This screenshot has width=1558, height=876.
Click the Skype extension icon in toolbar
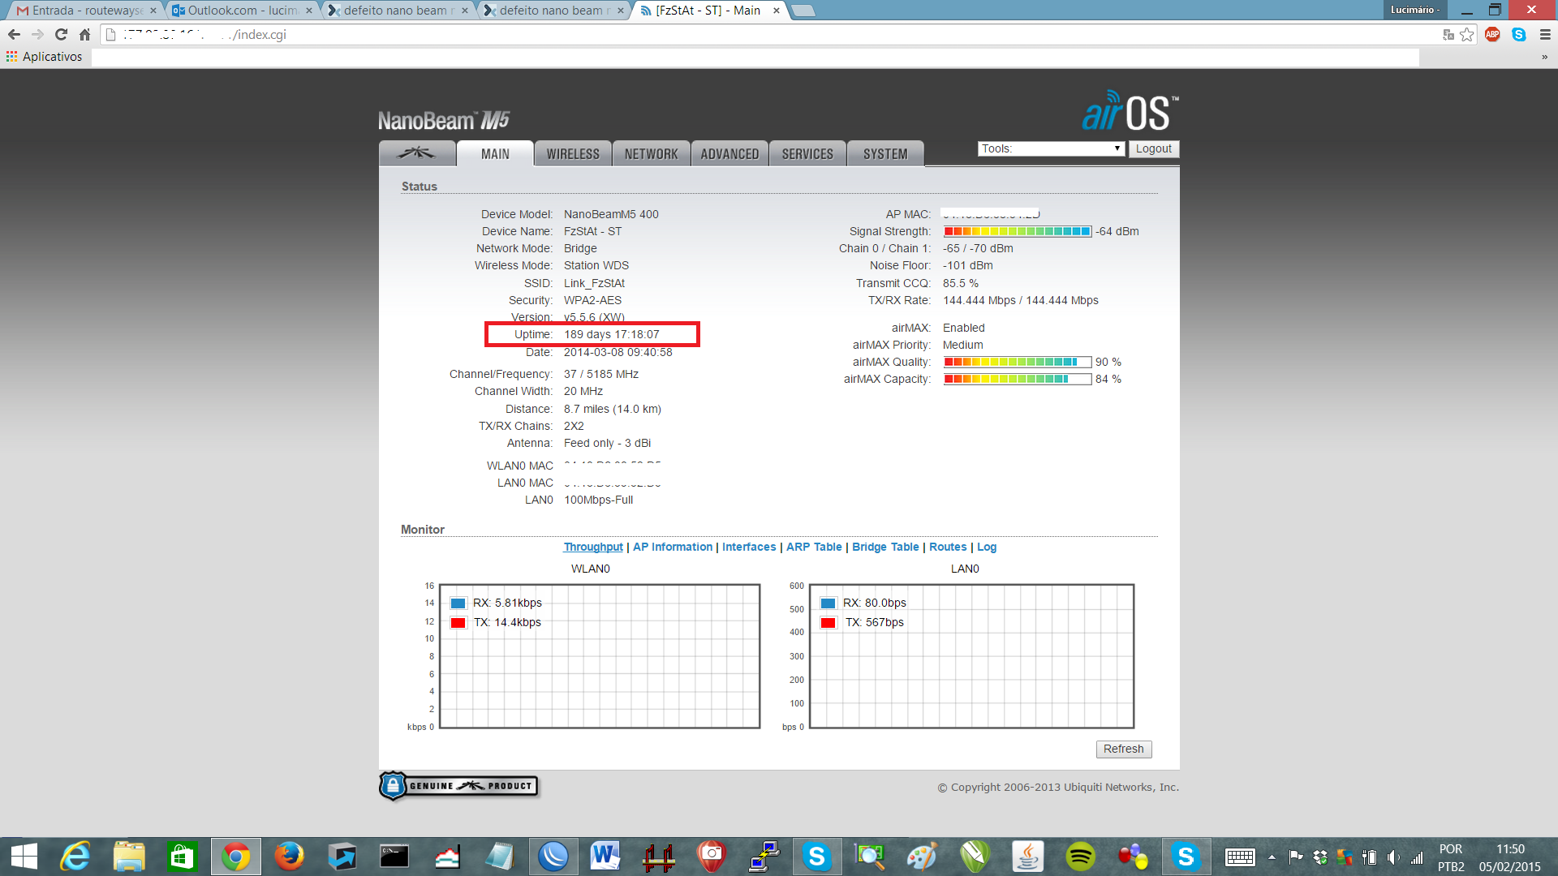pos(1519,34)
